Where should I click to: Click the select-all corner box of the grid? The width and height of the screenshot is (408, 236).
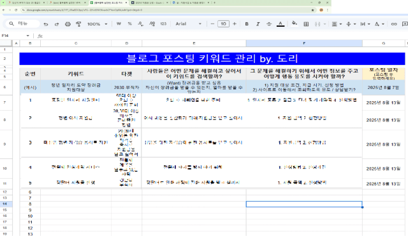click(x=6, y=43)
